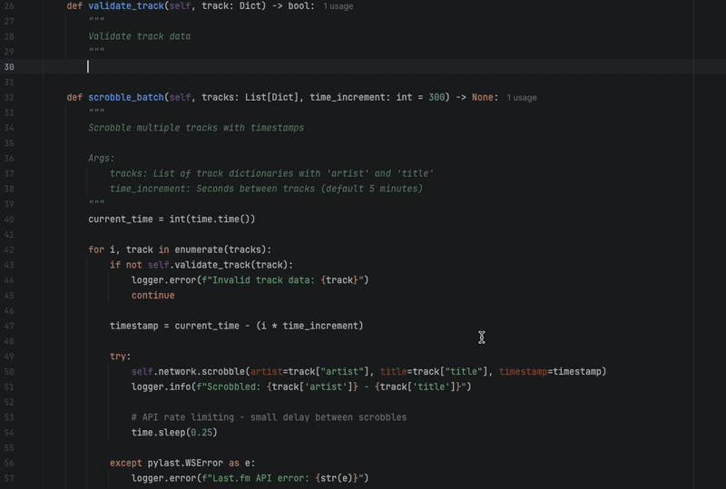Click the 'None' return type on line 32

coord(483,97)
